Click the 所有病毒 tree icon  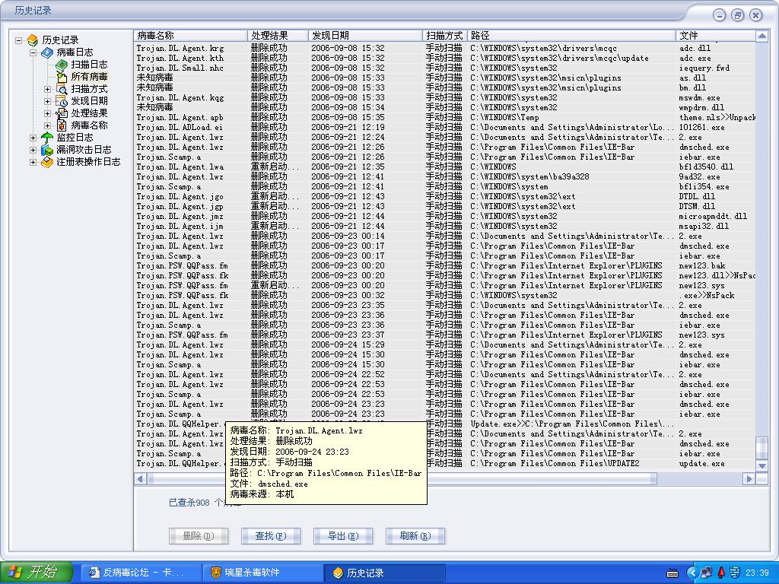[x=62, y=77]
